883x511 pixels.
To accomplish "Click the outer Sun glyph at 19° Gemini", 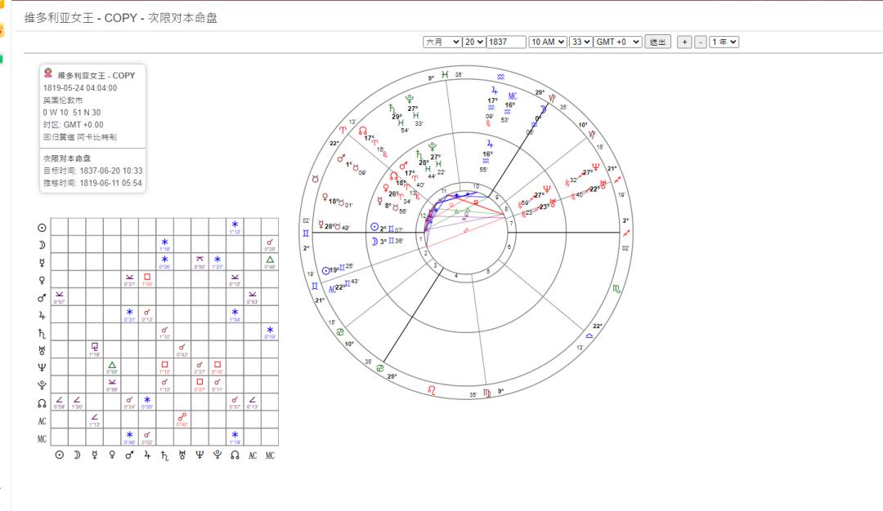I will (325, 270).
